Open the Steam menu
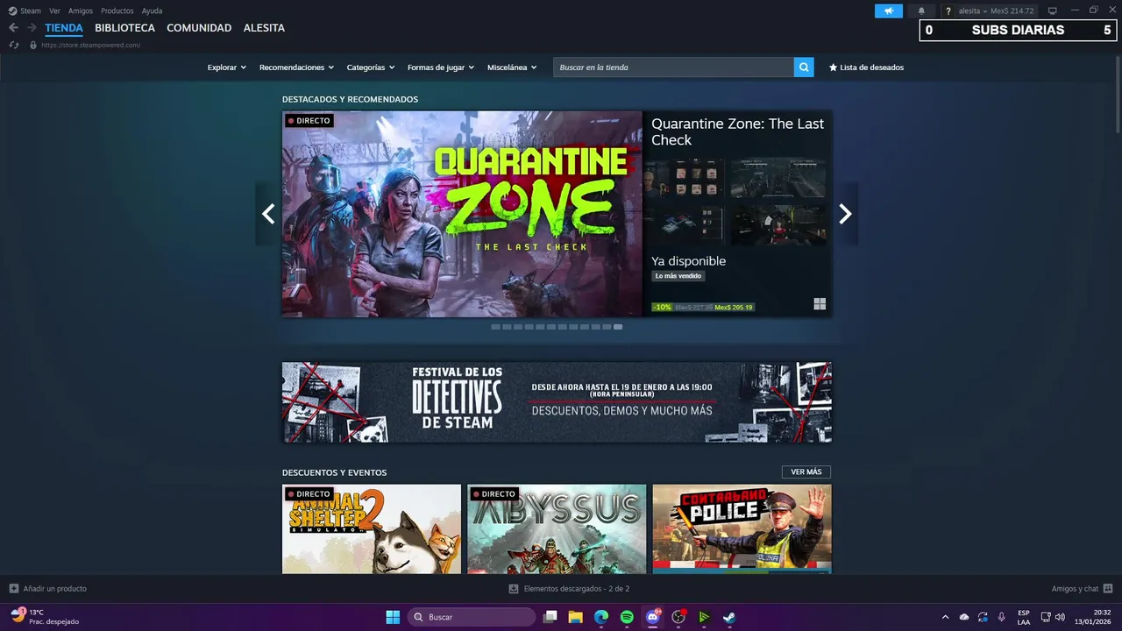 (31, 11)
